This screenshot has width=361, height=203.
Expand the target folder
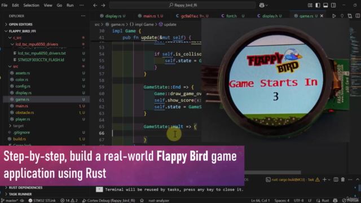click(18, 126)
